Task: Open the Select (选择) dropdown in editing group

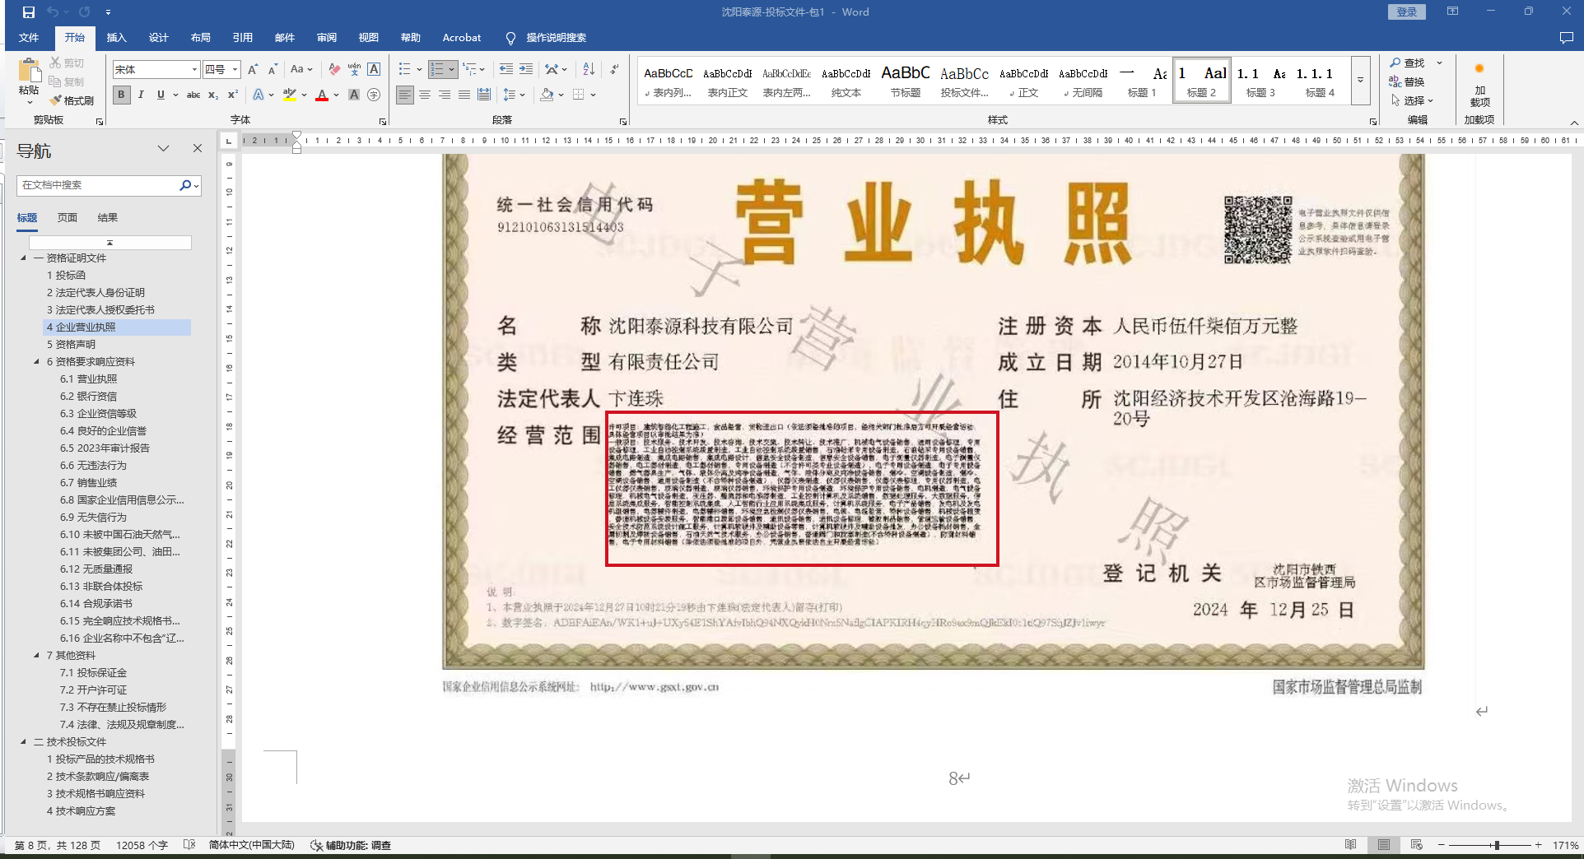Action: [x=1413, y=101]
